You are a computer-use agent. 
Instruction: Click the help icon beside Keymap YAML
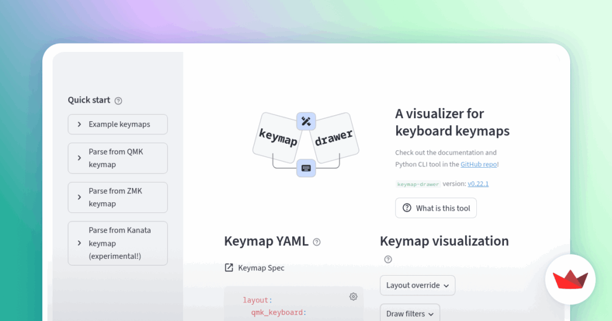click(317, 242)
